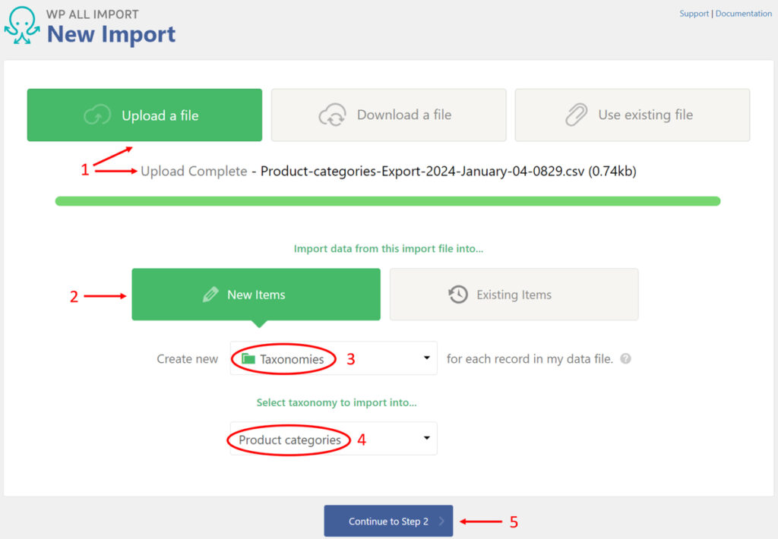Click the New Import page heading
The image size is (778, 539).
coord(111,34)
